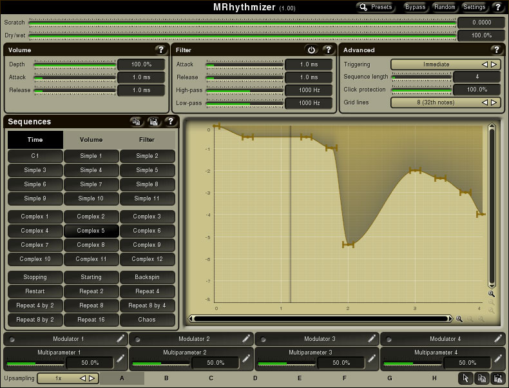Select next Triggering mode arrow
Image resolution: width=509 pixels, height=388 pixels.
(494, 64)
